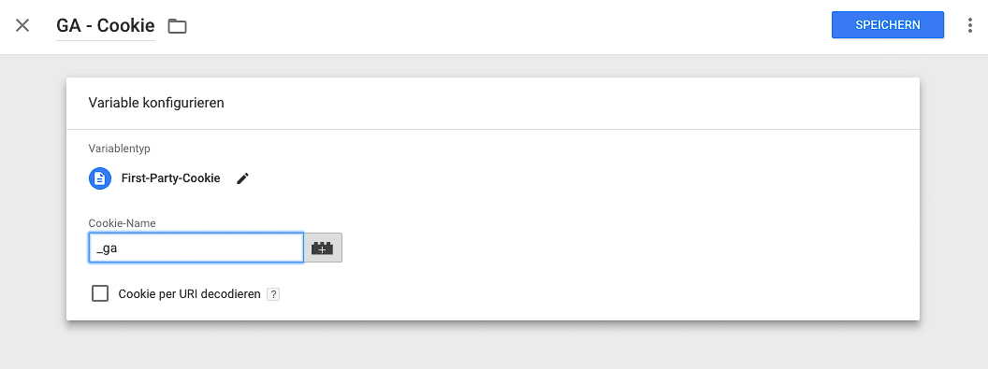Select the First-Party-Cookie type label
The width and height of the screenshot is (988, 369).
[170, 178]
